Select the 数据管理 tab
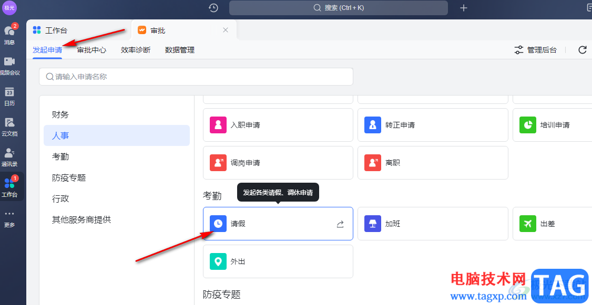The width and height of the screenshot is (592, 305). tap(180, 50)
